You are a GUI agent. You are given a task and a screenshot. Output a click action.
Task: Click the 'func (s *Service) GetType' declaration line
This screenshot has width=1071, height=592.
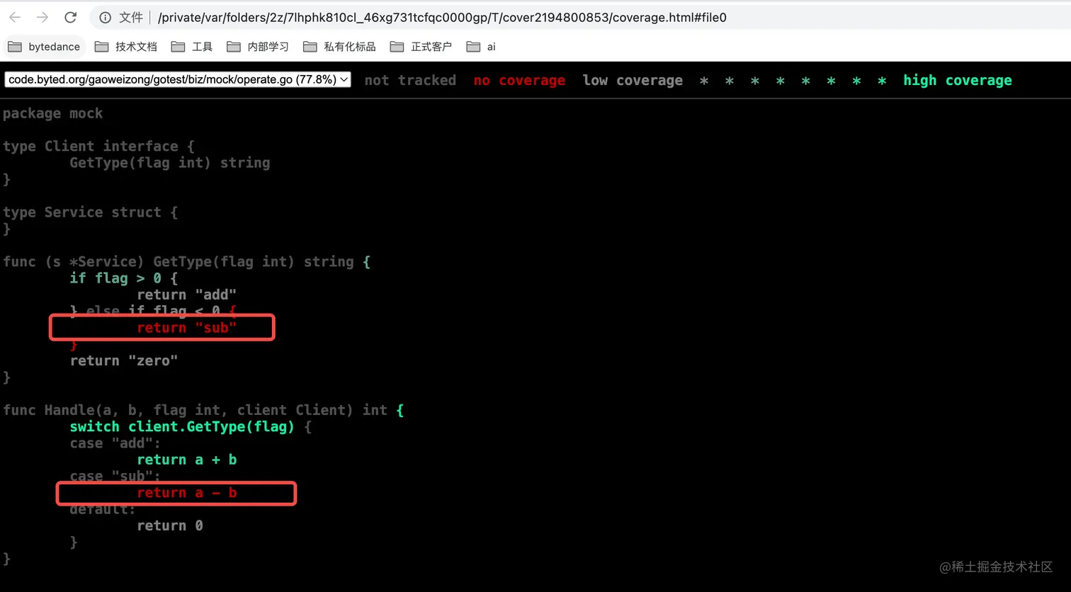point(186,262)
